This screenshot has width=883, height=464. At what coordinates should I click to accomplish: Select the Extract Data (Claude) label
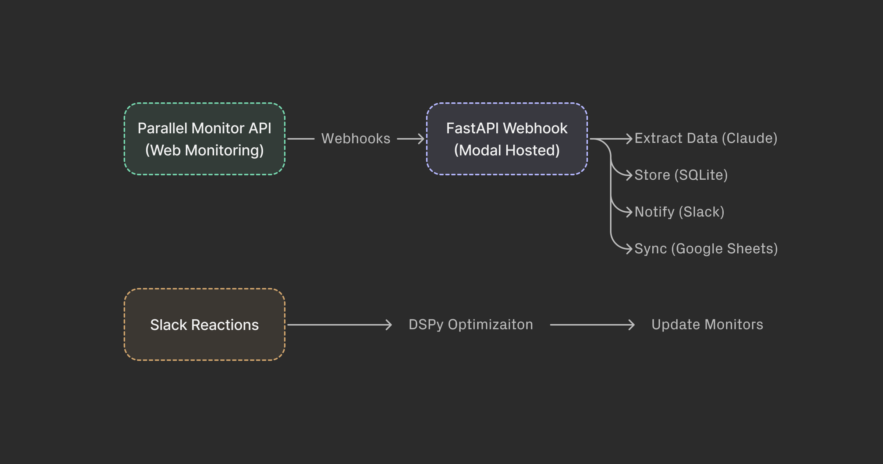coord(706,138)
